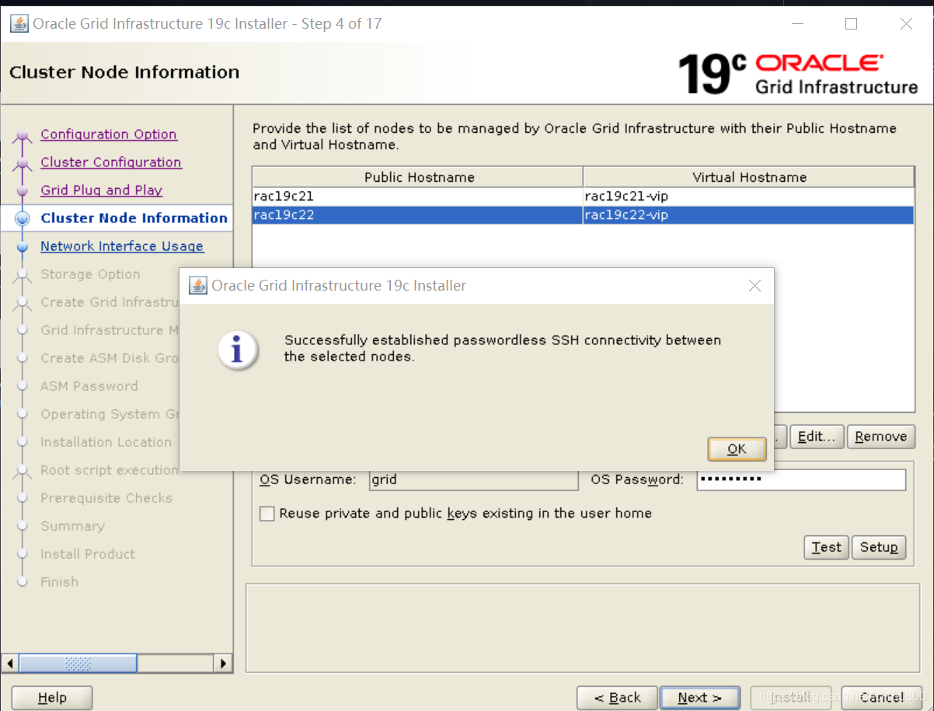Screen dimensions: 934x711
Task: Select the Cluster Node Information step
Action: [x=134, y=218]
